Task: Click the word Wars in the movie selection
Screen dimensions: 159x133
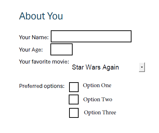Action: point(93,67)
